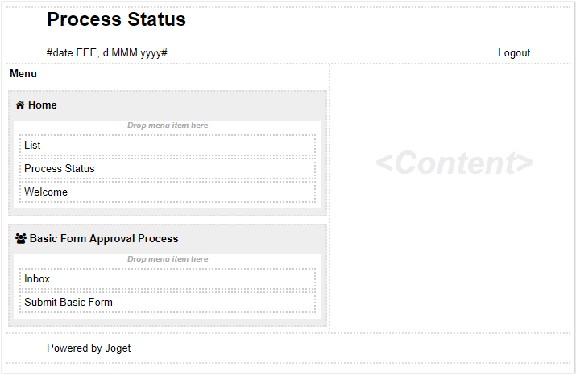
Task: Click the Content placeholder area
Action: pyautogui.click(x=454, y=163)
